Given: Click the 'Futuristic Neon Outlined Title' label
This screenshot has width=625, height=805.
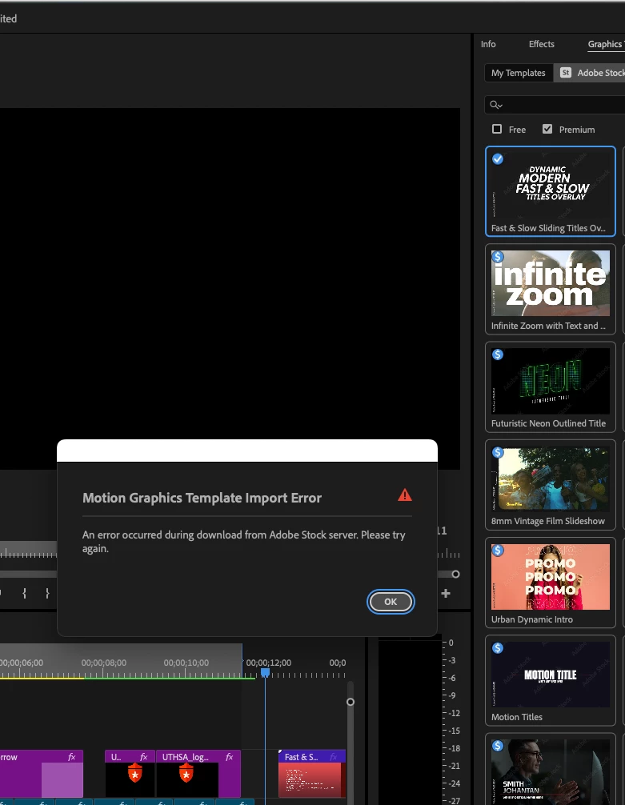Looking at the screenshot, I should click(548, 423).
